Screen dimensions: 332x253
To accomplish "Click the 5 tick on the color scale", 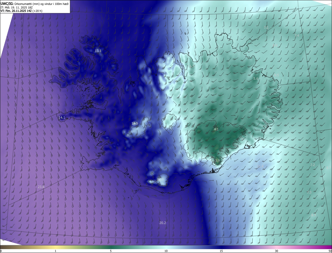I will click(x=111, y=251).
